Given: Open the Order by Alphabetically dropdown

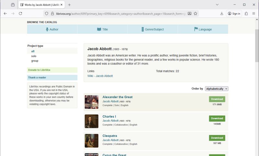Looking at the screenshot, I should click(217, 89).
